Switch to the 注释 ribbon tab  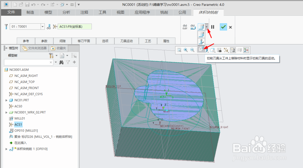[x=84, y=12]
